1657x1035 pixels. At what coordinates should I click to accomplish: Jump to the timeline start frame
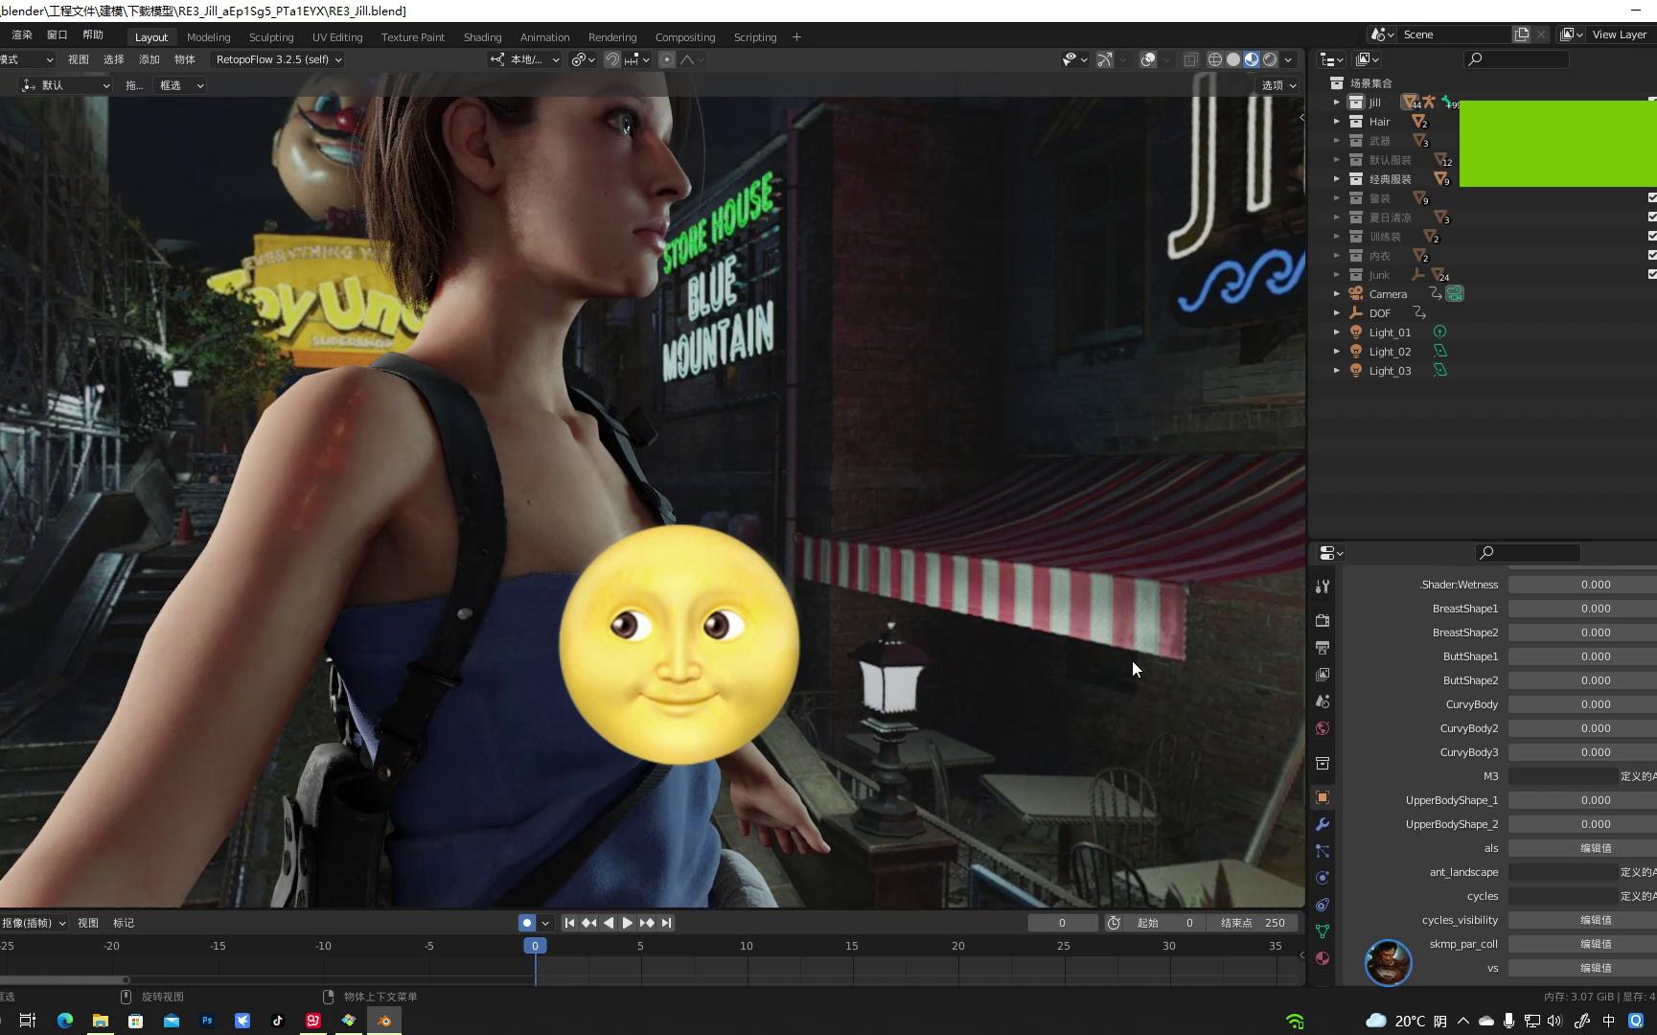[569, 923]
